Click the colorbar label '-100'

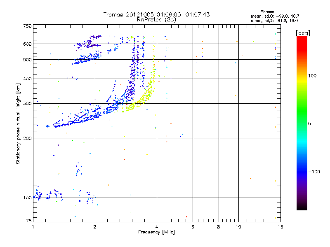coord(314,172)
